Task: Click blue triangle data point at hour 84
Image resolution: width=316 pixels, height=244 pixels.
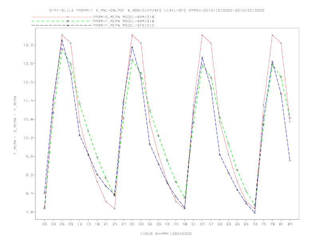Action: (290, 160)
